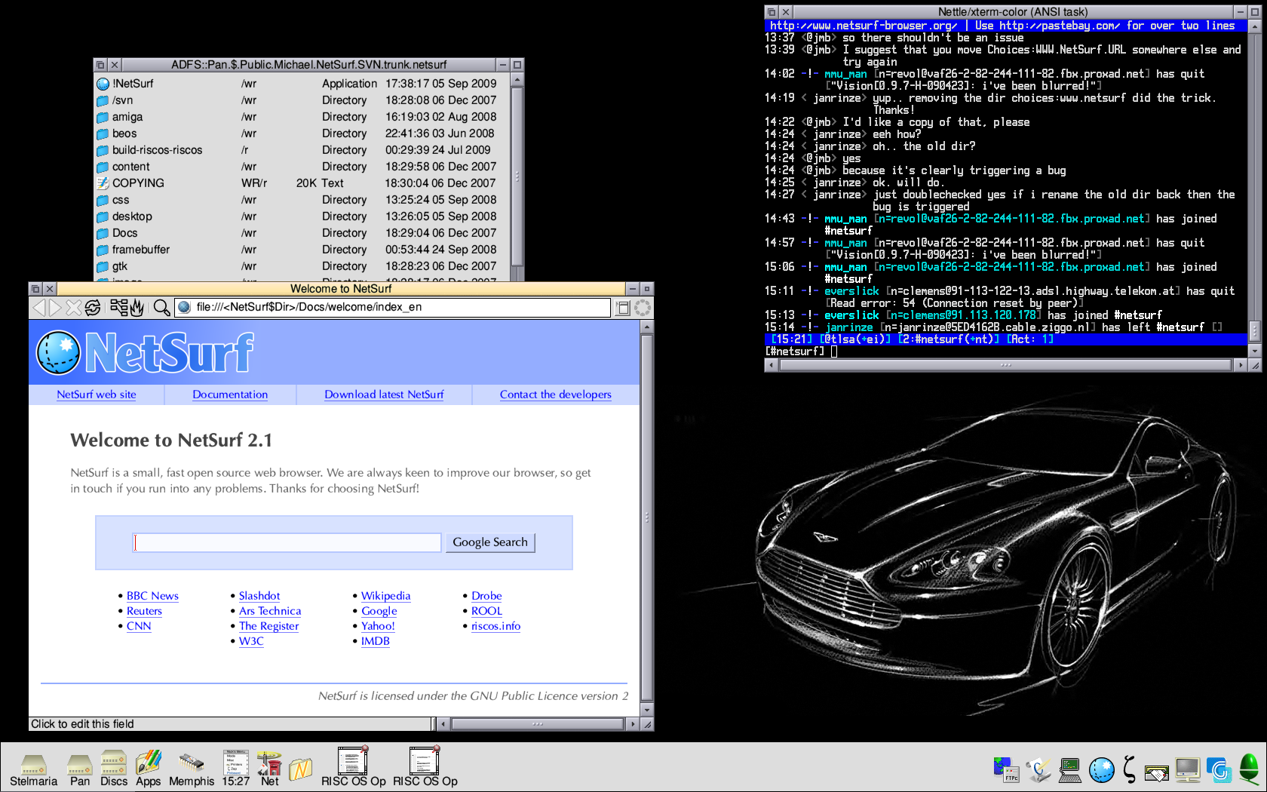This screenshot has height=792, width=1267.
Task: Click the filer window vertical scrollbar
Action: 517,177
